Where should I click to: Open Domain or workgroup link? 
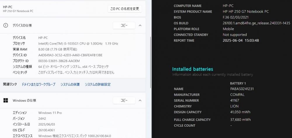point(39,84)
